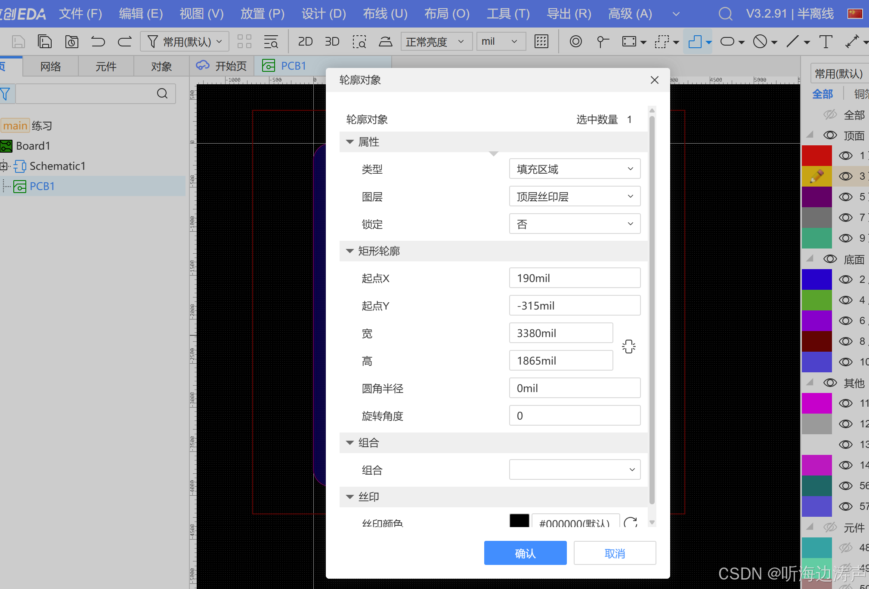Collapse the 矩形轮廓 section
The image size is (869, 589).
[x=350, y=251]
